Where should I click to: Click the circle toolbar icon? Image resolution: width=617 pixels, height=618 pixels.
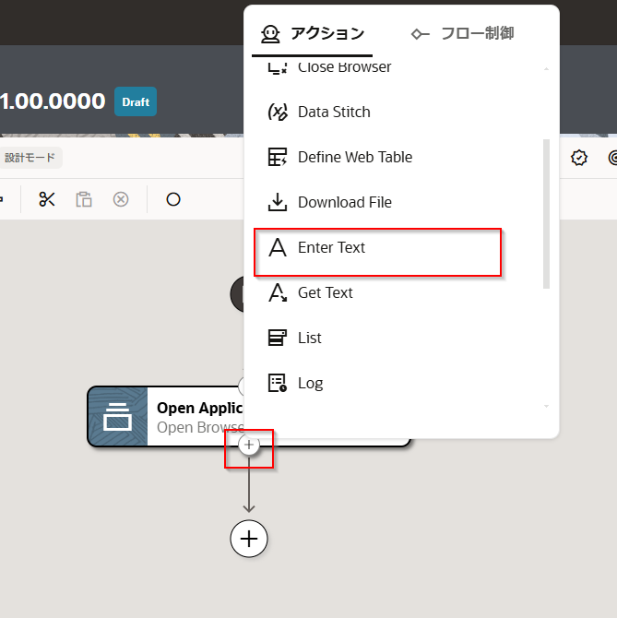click(173, 199)
